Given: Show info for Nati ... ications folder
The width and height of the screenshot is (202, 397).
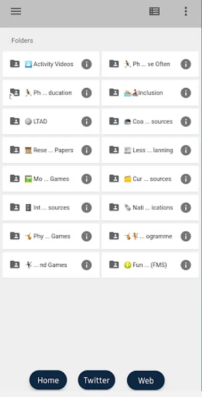Looking at the screenshot, I should point(186,208).
